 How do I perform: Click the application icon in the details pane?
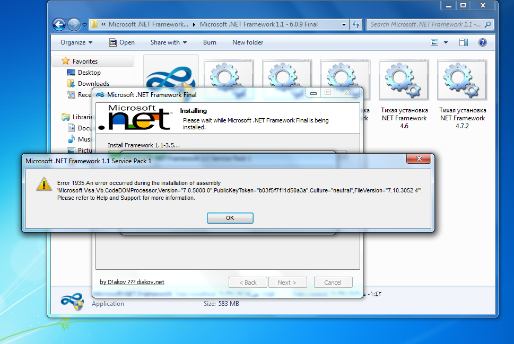pyautogui.click(x=72, y=302)
